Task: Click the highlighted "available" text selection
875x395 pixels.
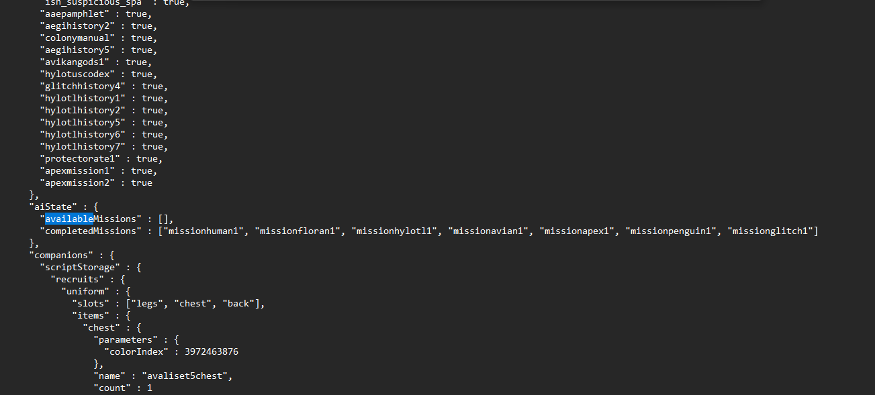Action: 69,219
